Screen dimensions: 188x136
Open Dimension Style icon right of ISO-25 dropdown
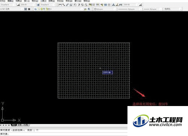(141, 5)
